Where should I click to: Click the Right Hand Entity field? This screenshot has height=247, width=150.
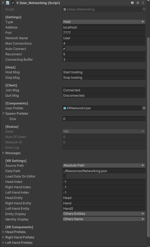click(104, 203)
